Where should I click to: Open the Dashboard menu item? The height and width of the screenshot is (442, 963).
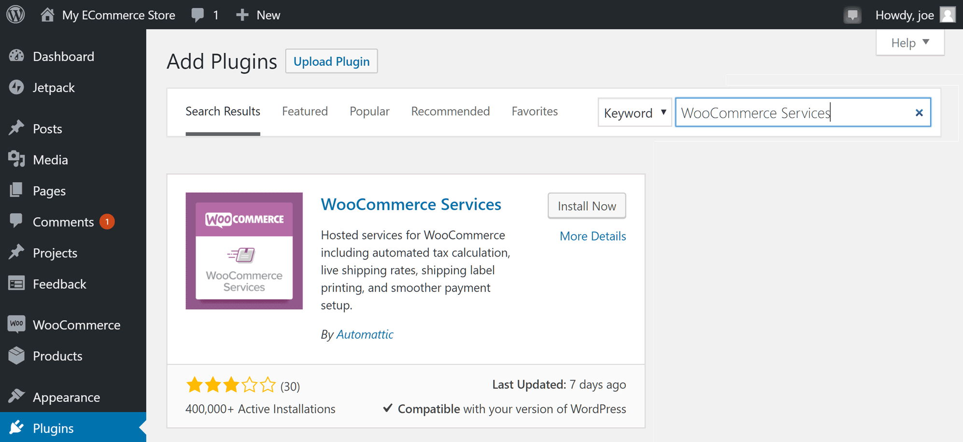73,57
